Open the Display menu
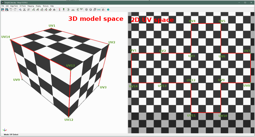255x137 pixels. pos(38,6)
